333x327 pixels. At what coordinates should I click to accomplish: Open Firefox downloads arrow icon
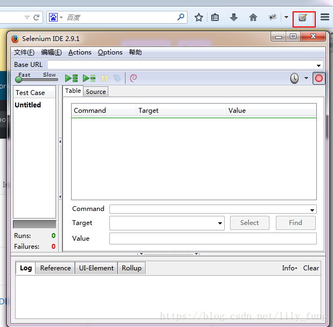(234, 17)
